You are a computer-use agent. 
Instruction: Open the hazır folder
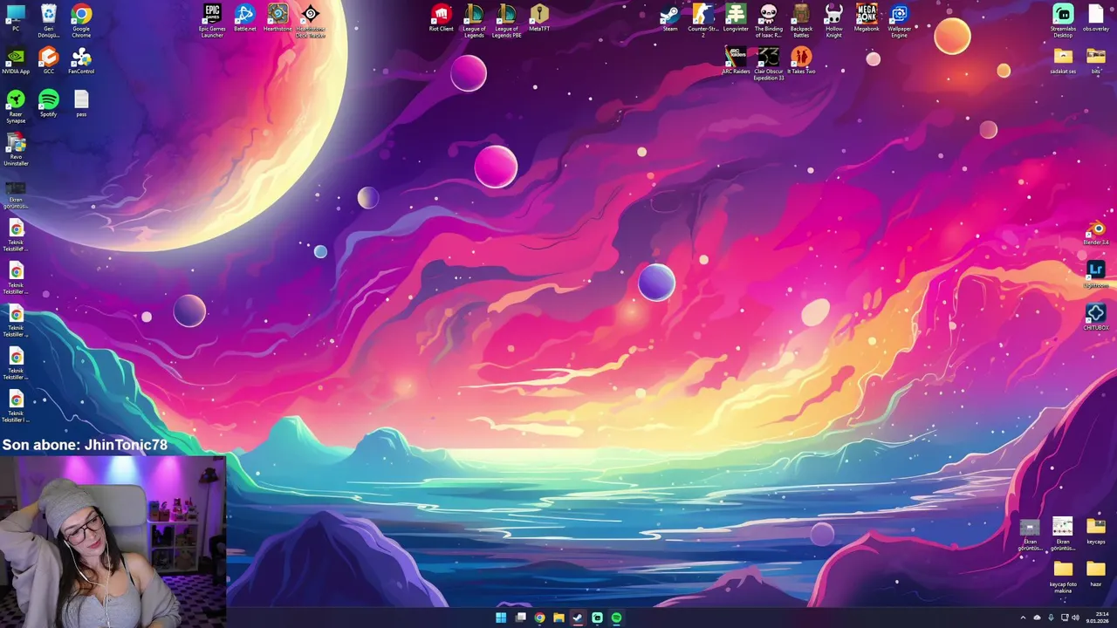[1096, 573]
